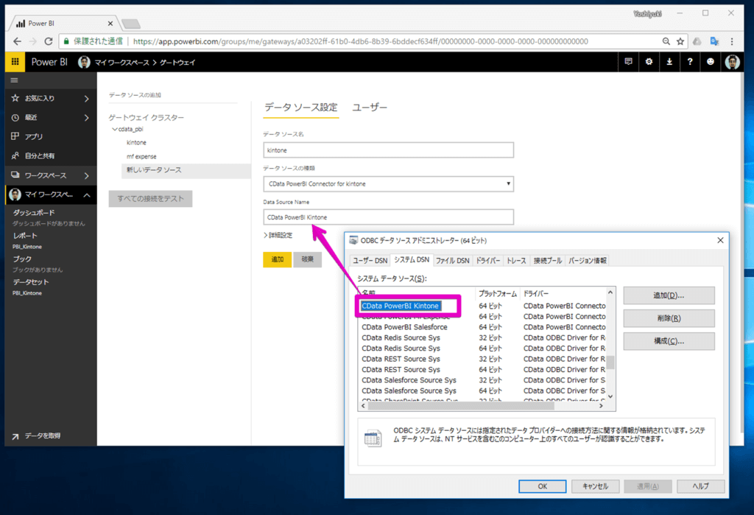Click the yellow 追加 button
Image resolution: width=754 pixels, height=515 pixels.
pos(278,259)
